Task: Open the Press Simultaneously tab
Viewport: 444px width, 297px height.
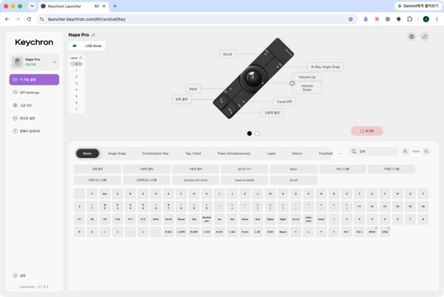Action: (x=234, y=154)
